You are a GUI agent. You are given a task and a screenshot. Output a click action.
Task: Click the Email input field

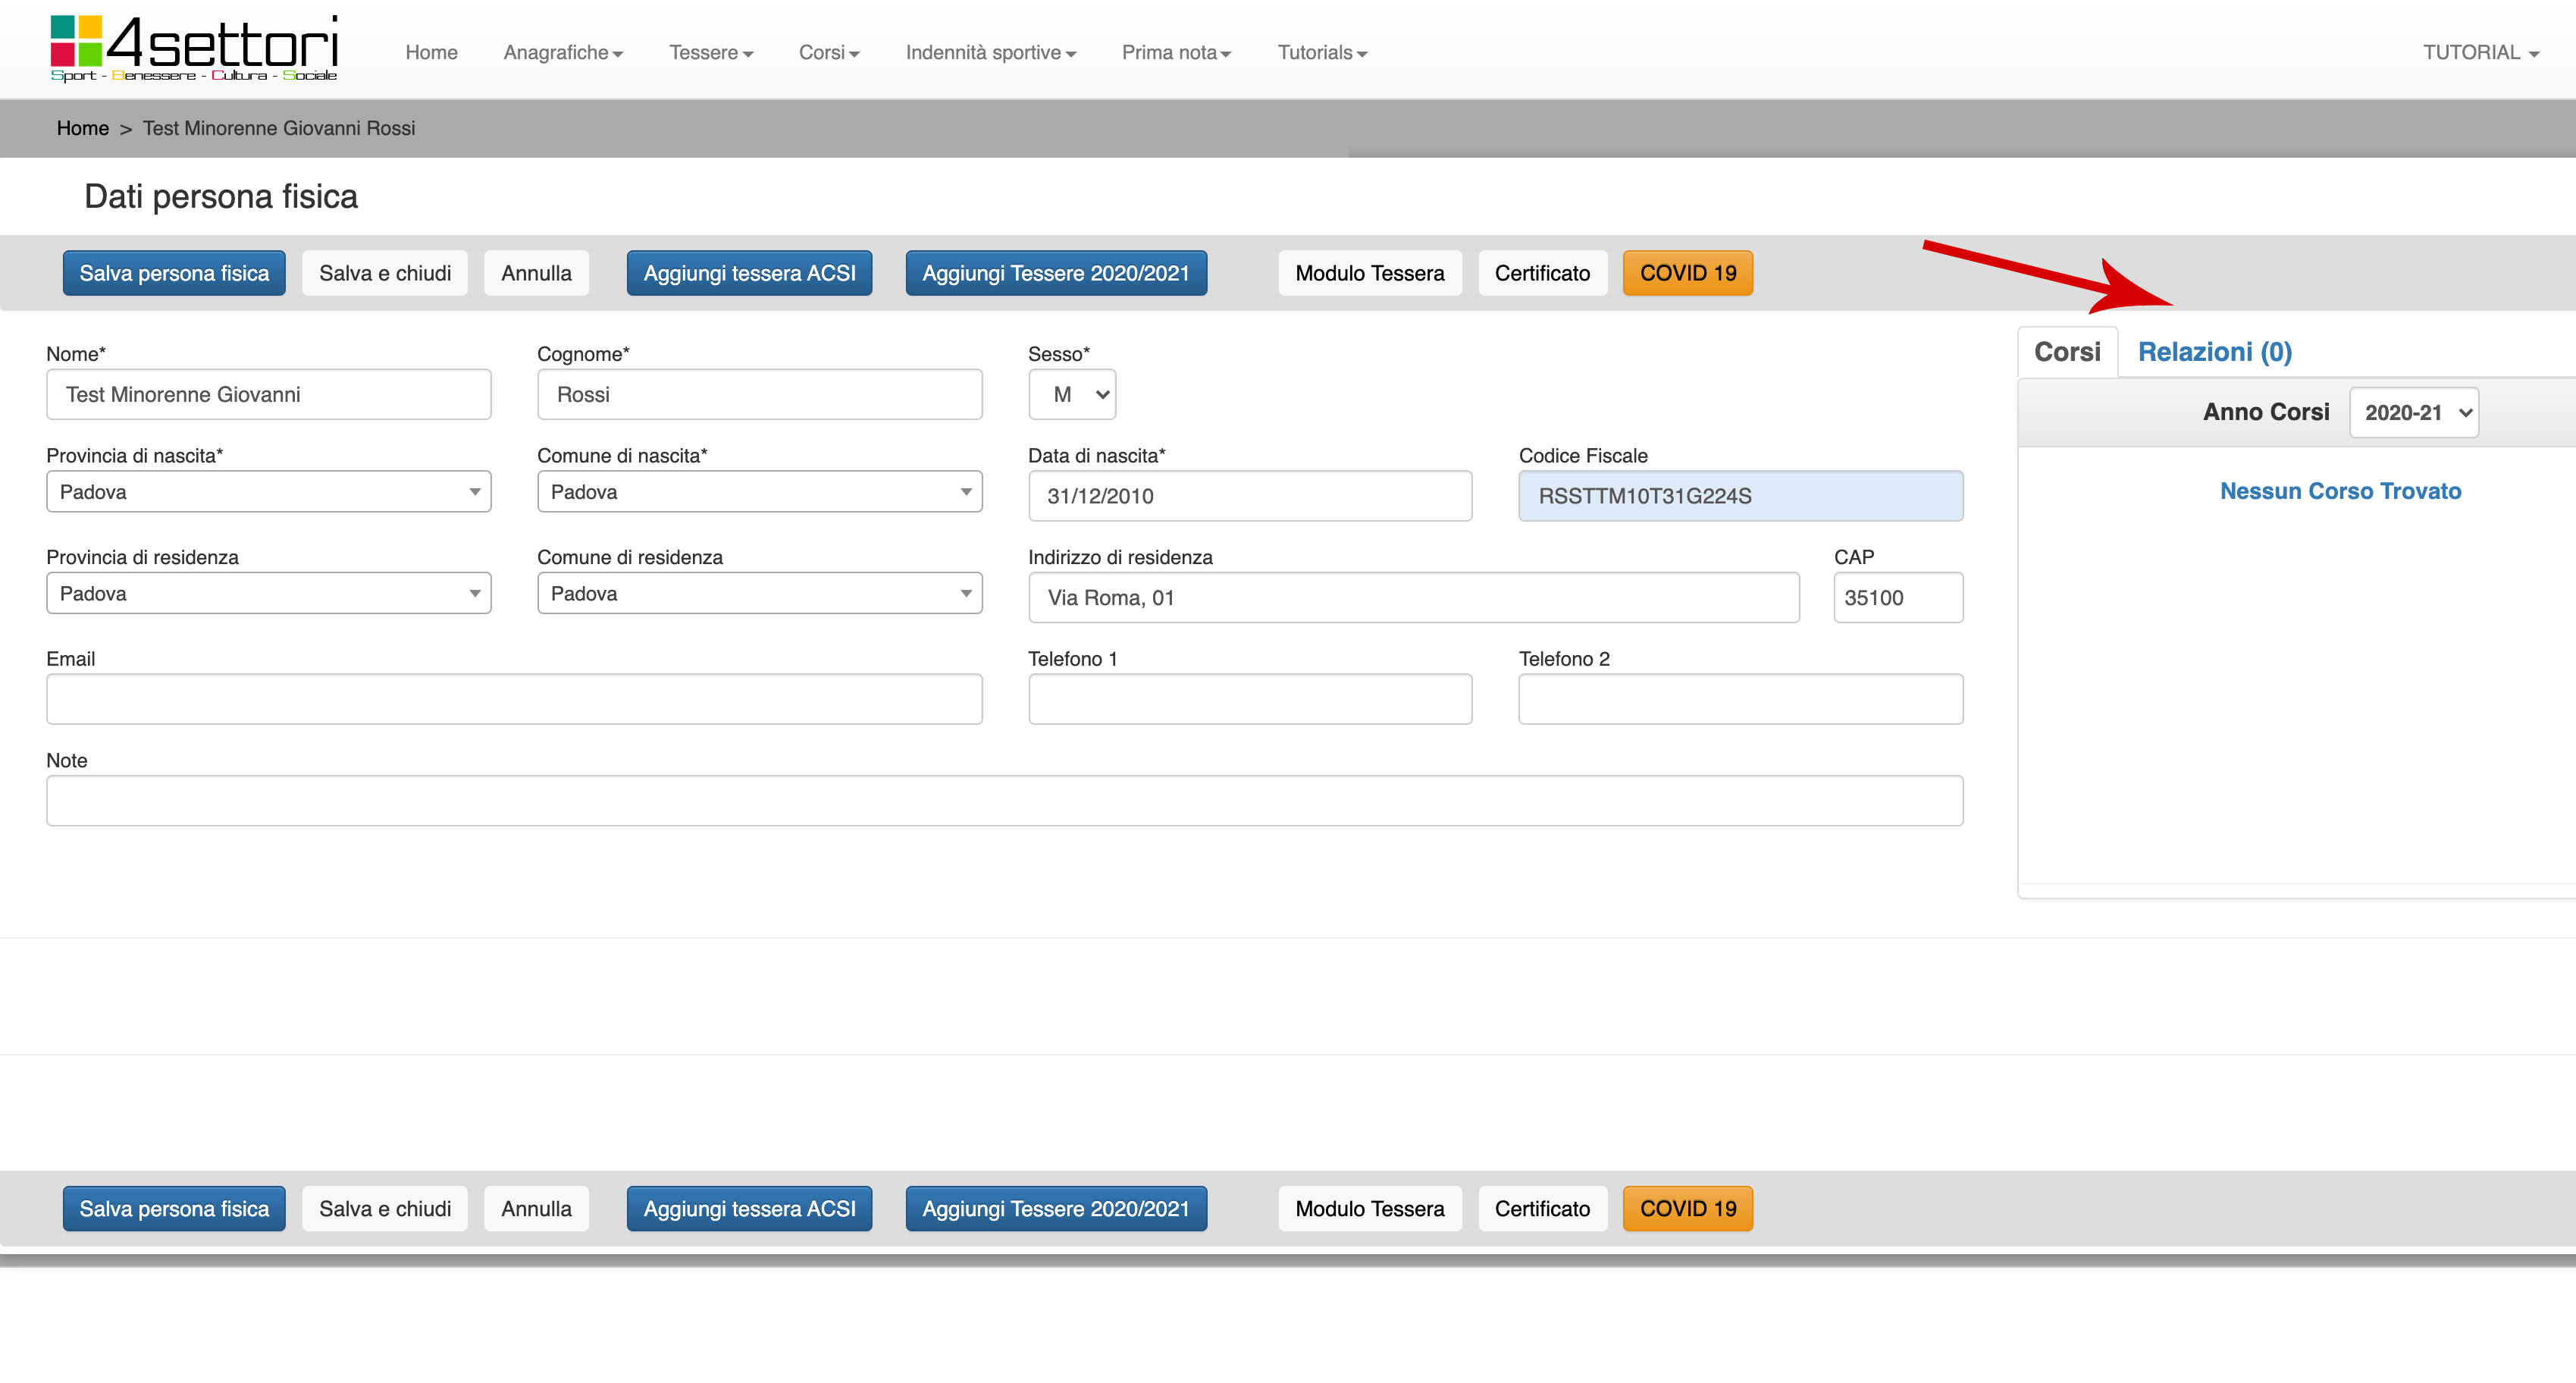514,699
